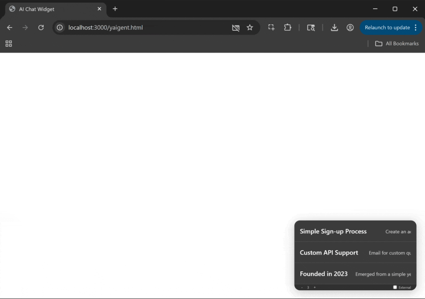Open the apps grid in bookmarks bar
This screenshot has height=299, width=425.
pos(9,44)
